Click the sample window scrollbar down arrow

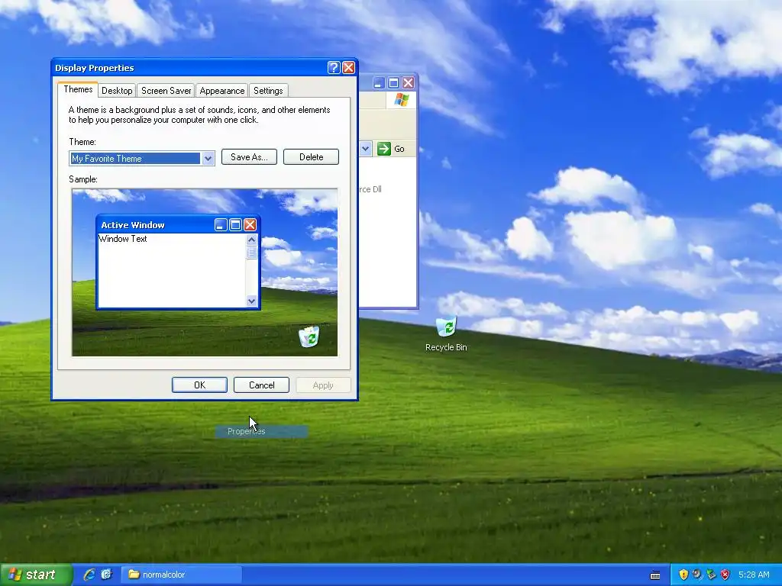[x=251, y=301]
